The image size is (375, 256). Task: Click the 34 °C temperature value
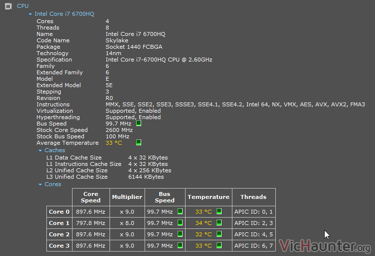coord(204,223)
